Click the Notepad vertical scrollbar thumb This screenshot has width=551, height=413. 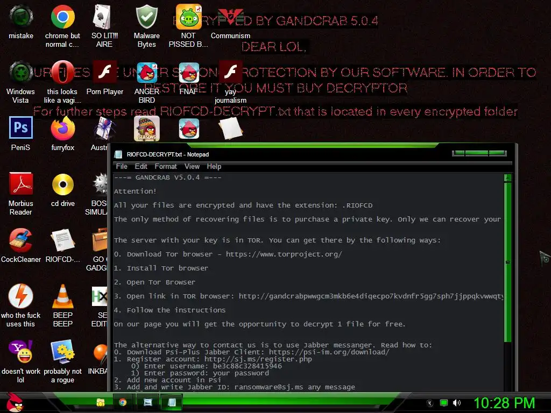coord(507,262)
